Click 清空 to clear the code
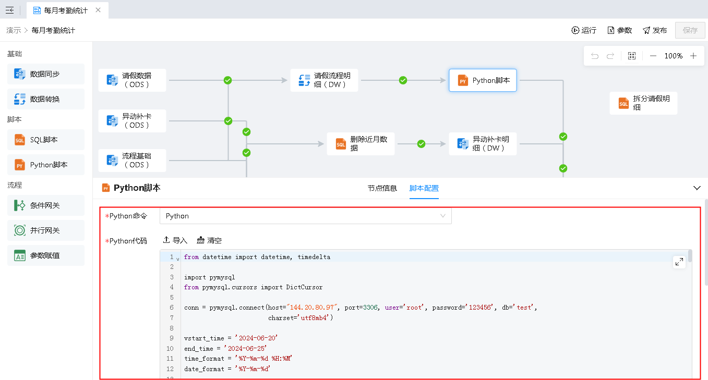The height and width of the screenshot is (380, 708). click(209, 240)
